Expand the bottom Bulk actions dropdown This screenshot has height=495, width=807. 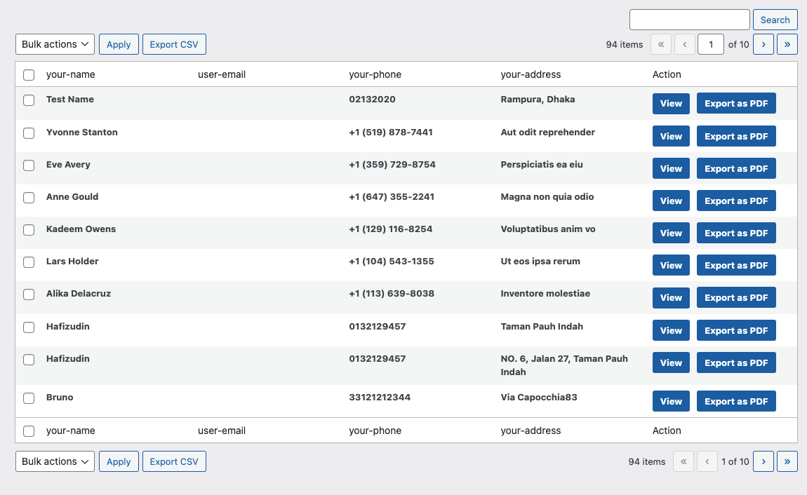point(55,461)
